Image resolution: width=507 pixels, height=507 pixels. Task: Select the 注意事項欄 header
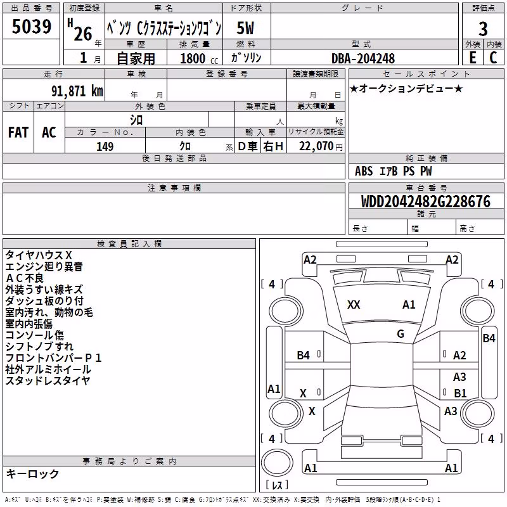[174, 188]
